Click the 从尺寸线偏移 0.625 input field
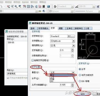Screen dimensions: 100x96 66,85
